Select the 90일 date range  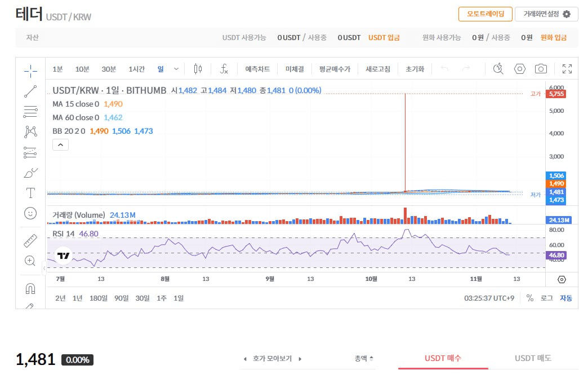point(121,298)
